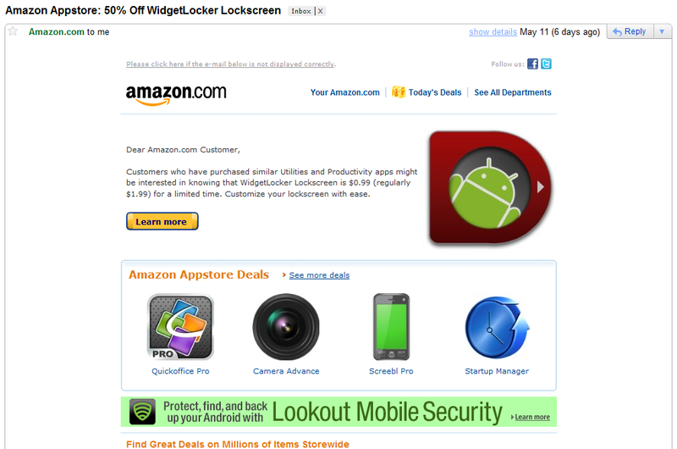Show details of the message header
The width and height of the screenshot is (677, 449).
493,32
